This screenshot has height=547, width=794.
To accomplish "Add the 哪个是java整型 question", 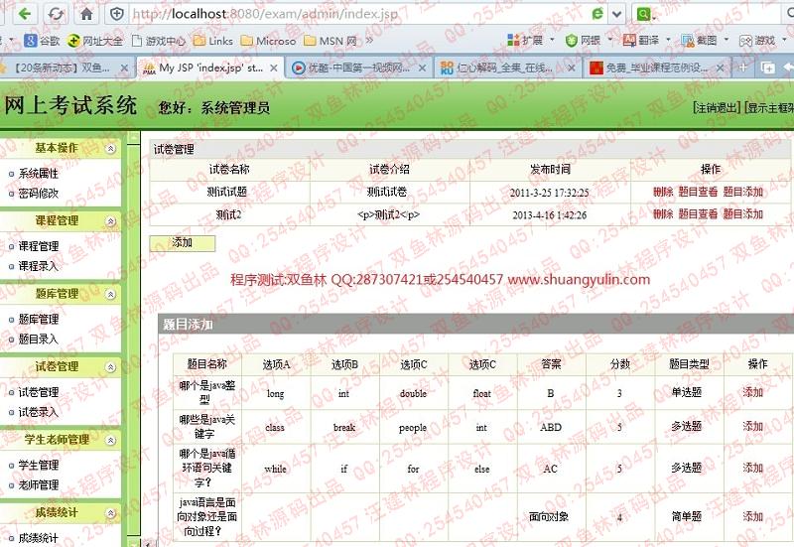I will coord(753,392).
